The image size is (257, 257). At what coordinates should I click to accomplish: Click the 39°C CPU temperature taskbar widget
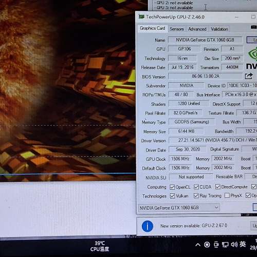coord(100,246)
